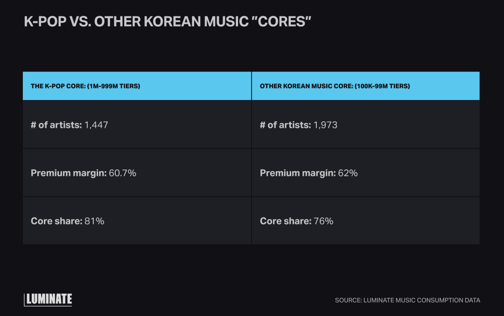Click The K-Pop Core header cell

137,86
